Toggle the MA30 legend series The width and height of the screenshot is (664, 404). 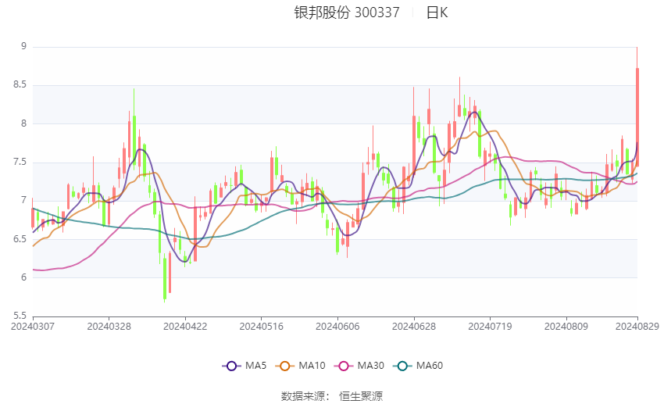click(x=359, y=366)
